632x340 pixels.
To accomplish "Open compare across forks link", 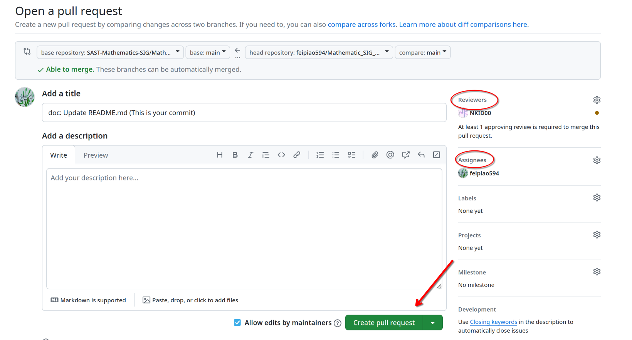I will (362, 24).
